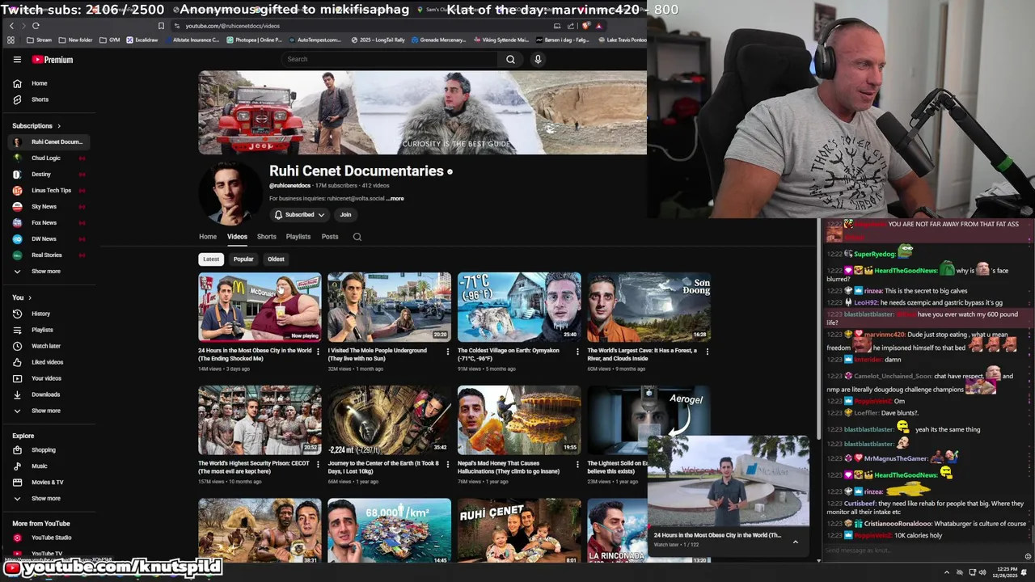This screenshot has width=1035, height=582.
Task: Open the Subscribed notification dropdown
Action: pos(299,215)
